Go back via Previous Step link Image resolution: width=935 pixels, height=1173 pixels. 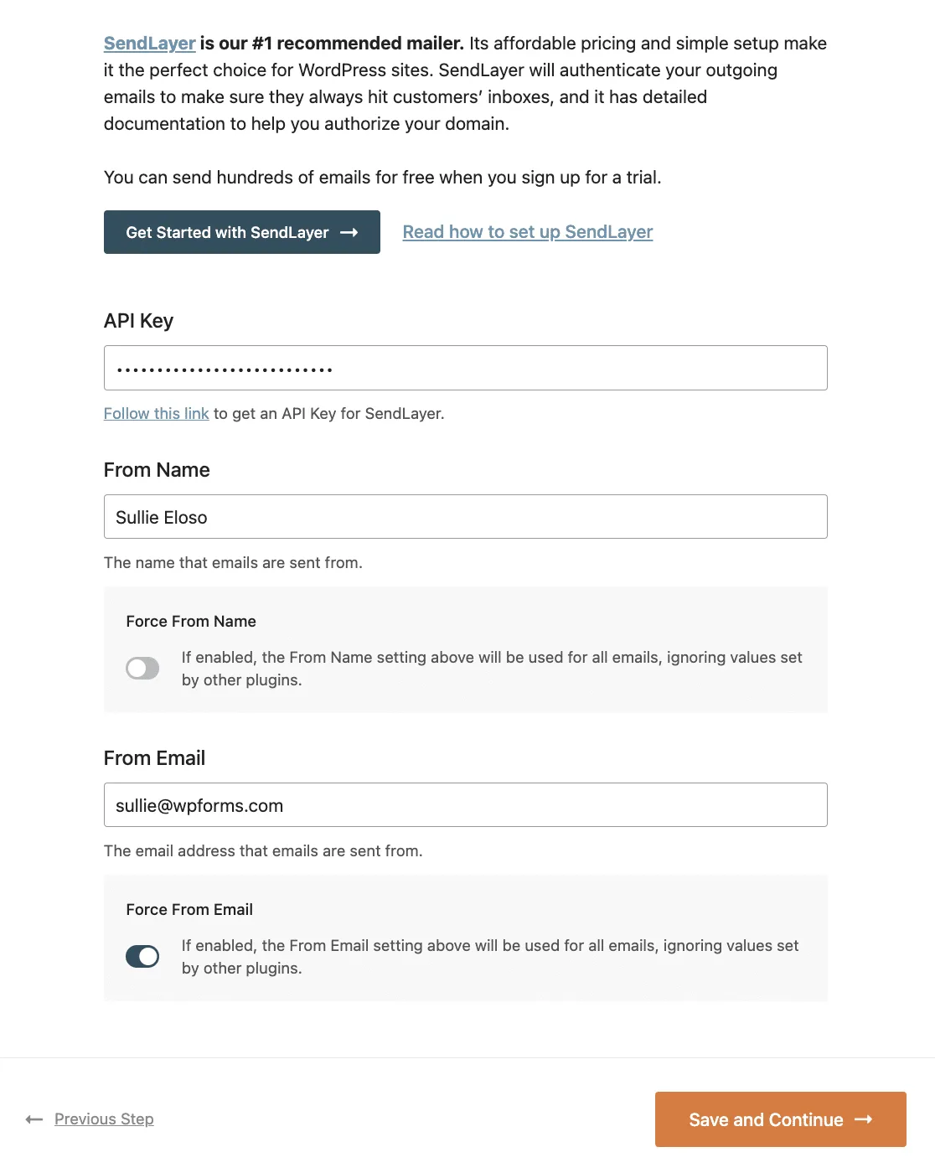point(104,1119)
